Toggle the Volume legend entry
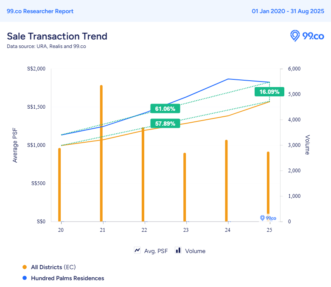This screenshot has height=287, width=331. [195, 251]
